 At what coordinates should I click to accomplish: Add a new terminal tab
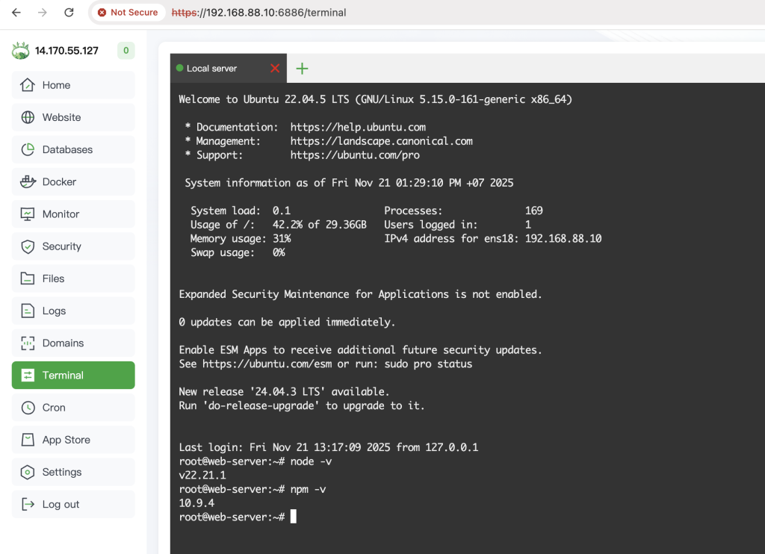click(302, 68)
